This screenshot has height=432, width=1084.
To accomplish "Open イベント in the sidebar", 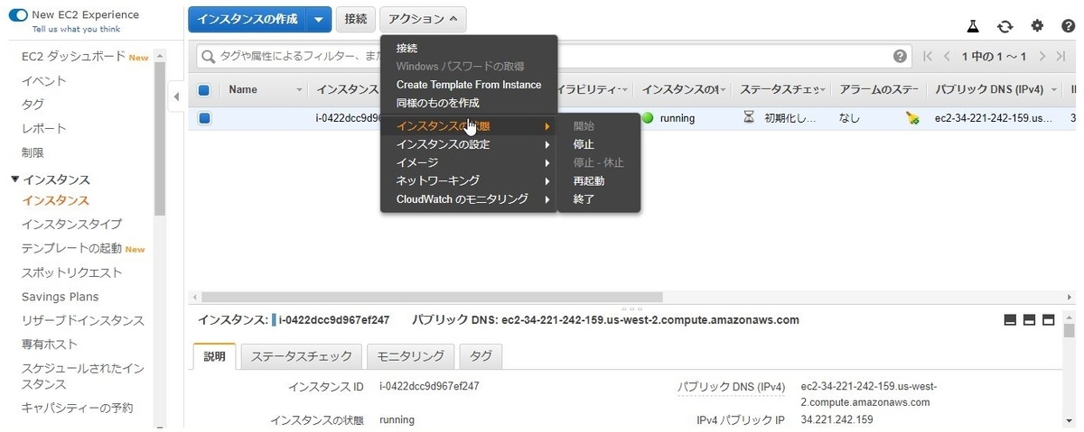I will (x=43, y=80).
